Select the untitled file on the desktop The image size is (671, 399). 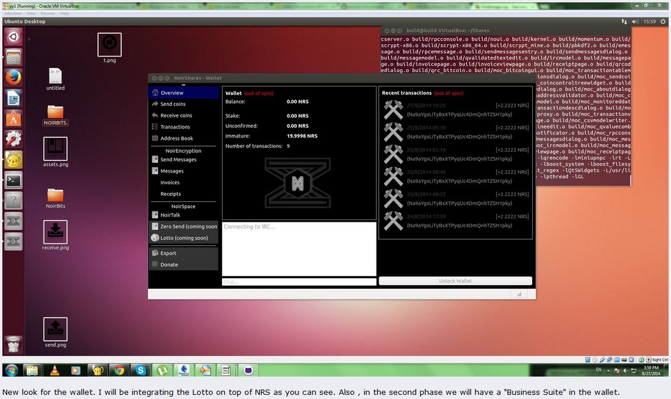click(55, 79)
